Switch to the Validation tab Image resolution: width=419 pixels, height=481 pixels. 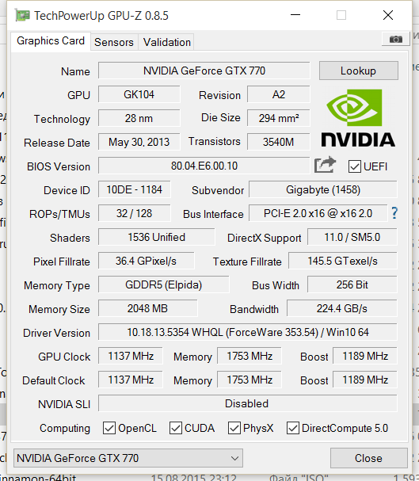pos(167,42)
